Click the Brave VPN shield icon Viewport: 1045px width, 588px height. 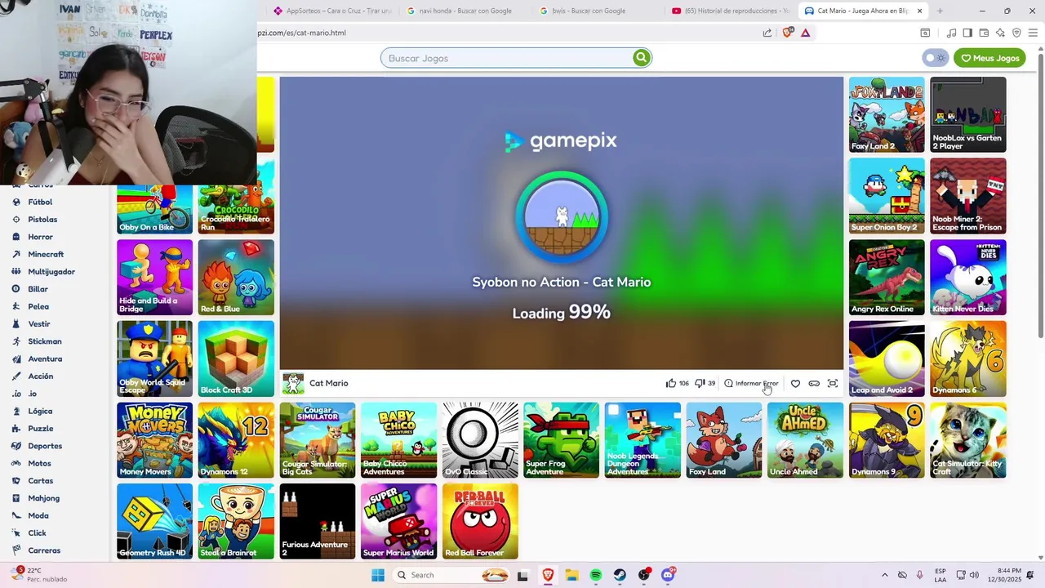pos(1016,33)
